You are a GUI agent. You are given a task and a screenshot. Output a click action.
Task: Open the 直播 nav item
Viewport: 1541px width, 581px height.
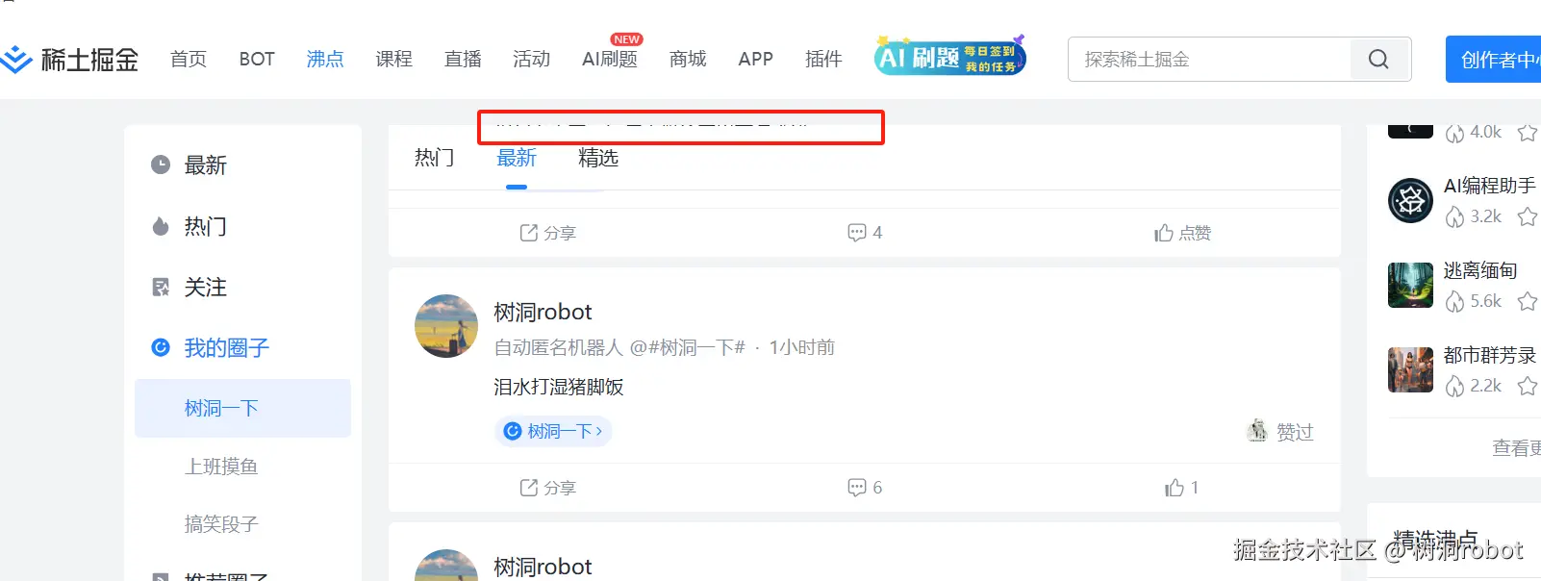click(x=463, y=60)
